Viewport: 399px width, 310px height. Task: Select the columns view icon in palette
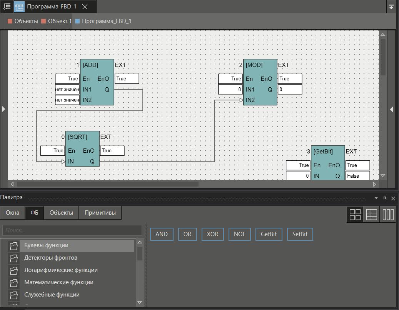click(388, 214)
